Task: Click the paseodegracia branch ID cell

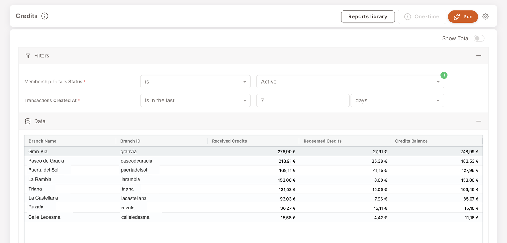Action: pyautogui.click(x=136, y=161)
